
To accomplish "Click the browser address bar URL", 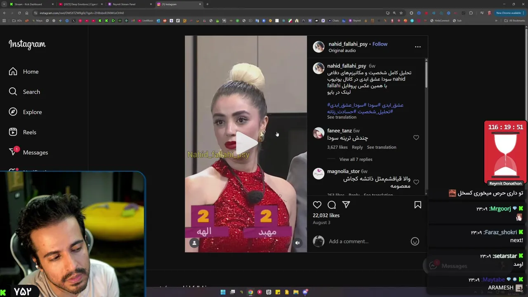I will click(x=81, y=13).
